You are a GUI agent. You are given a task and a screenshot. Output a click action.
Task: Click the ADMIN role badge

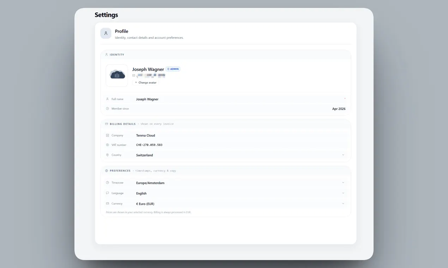coord(173,69)
